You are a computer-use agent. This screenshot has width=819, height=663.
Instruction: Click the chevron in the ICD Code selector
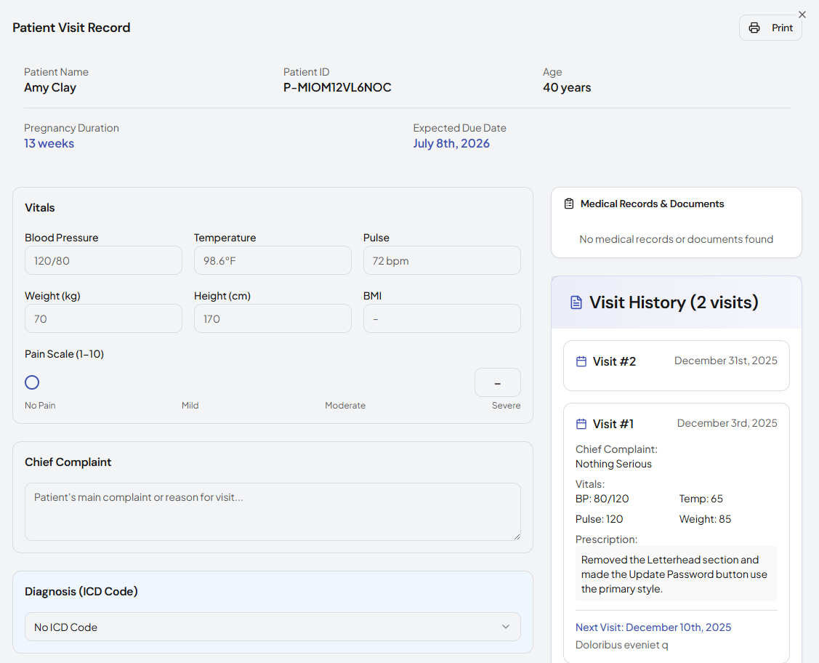point(506,627)
